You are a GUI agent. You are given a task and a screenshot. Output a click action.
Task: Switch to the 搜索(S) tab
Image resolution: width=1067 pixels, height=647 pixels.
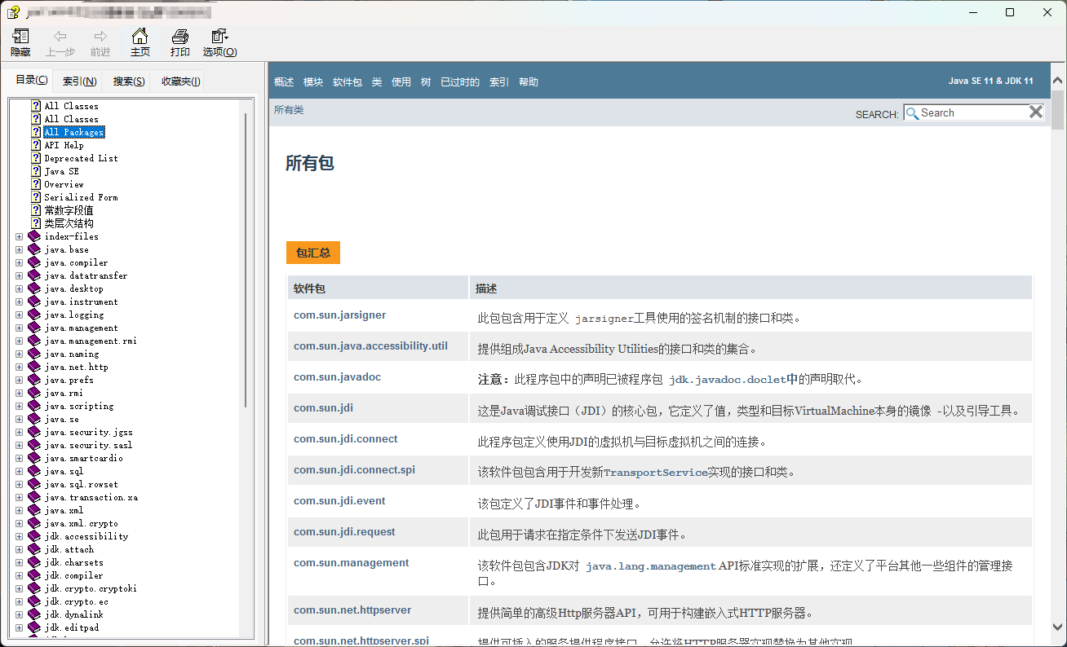point(129,81)
